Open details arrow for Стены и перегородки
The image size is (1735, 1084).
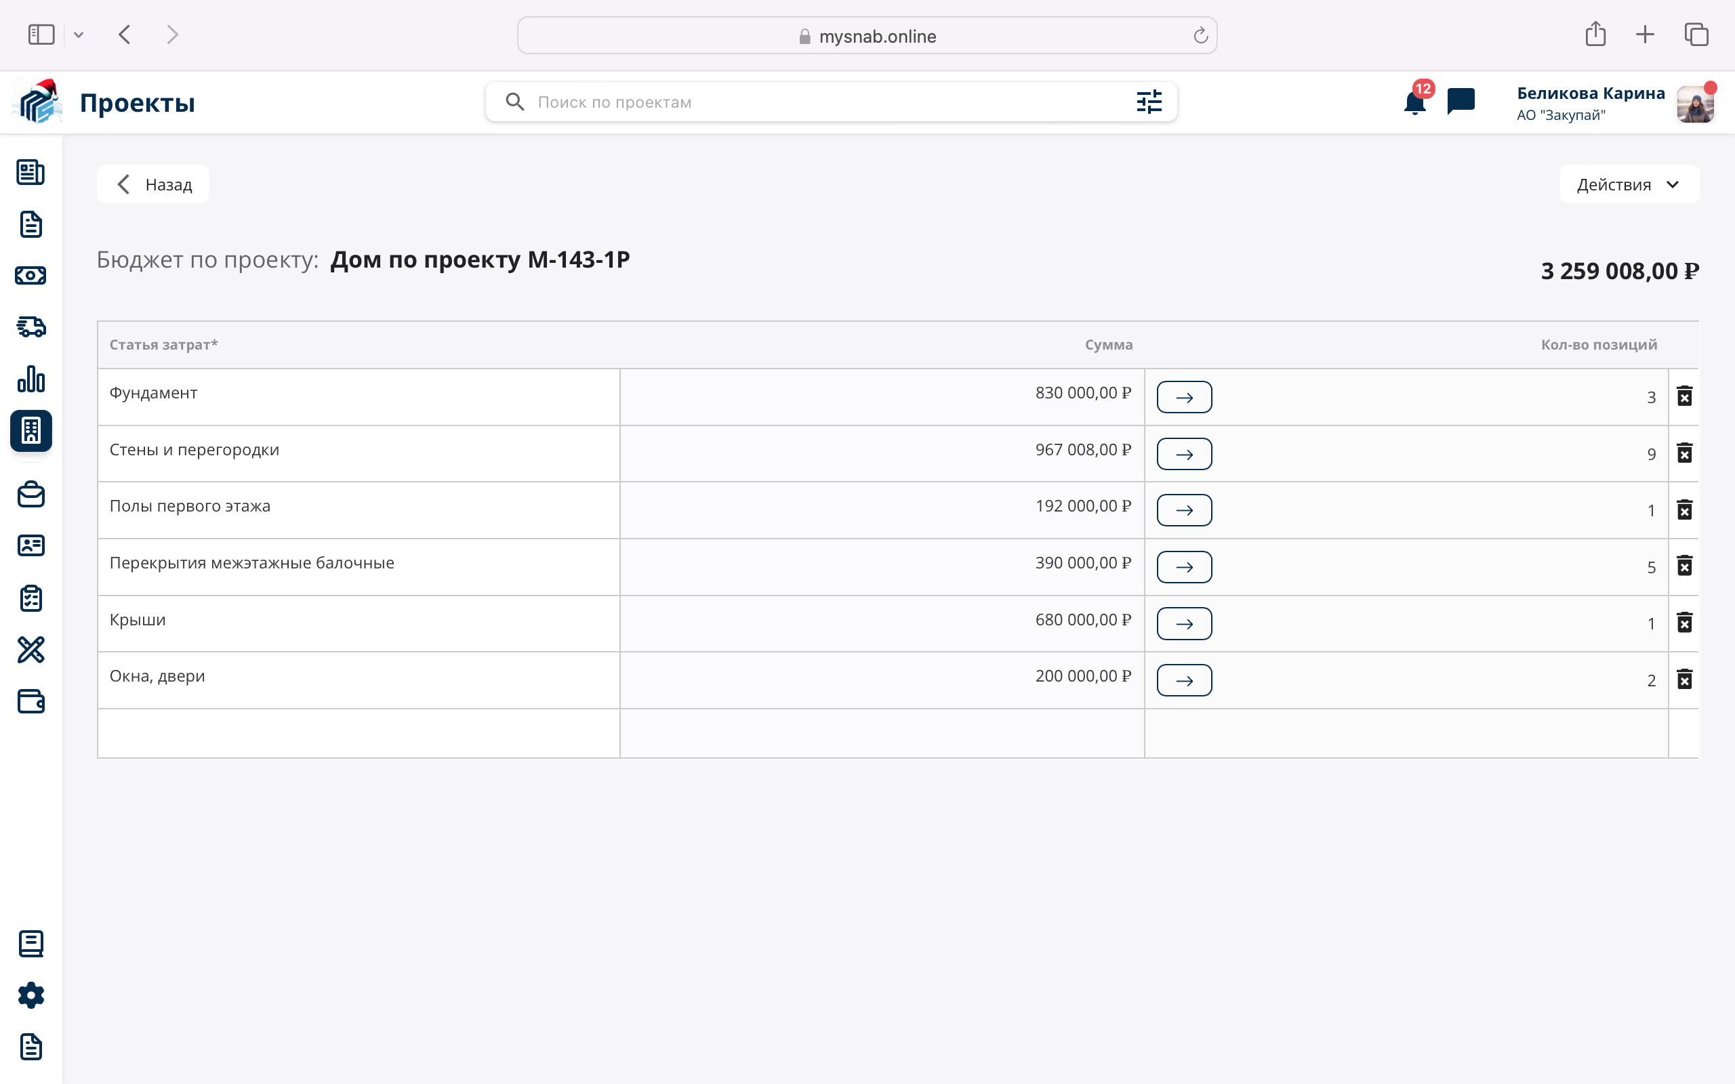1184,454
